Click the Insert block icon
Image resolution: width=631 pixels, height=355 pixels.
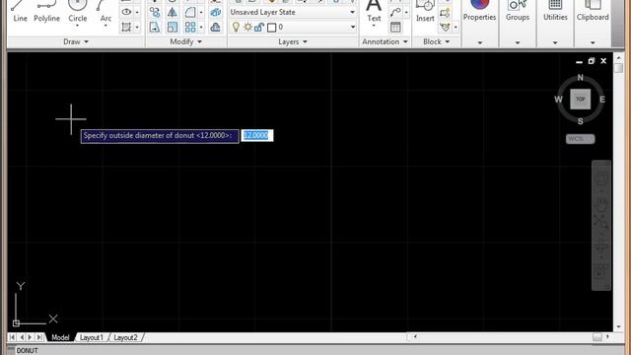point(425,11)
